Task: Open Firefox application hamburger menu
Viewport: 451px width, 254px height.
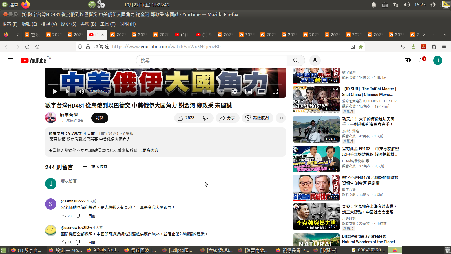Action: 444,47
